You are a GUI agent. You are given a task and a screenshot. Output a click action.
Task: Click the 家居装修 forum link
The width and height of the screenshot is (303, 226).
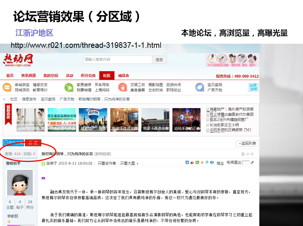[x=84, y=85]
